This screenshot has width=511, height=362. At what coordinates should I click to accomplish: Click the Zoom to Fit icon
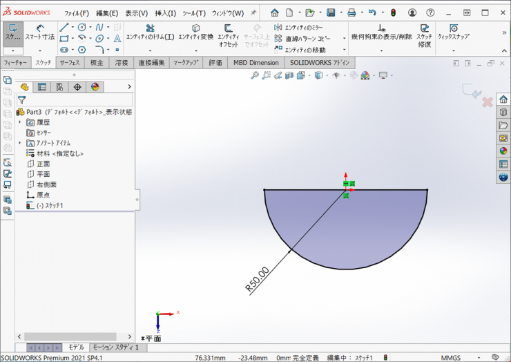tap(256, 75)
